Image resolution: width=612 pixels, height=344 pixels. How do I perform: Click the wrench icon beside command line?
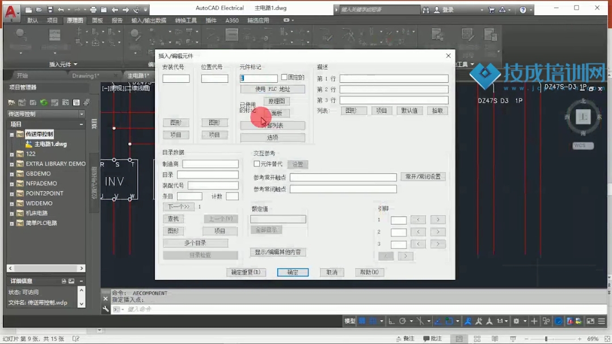coord(105,309)
